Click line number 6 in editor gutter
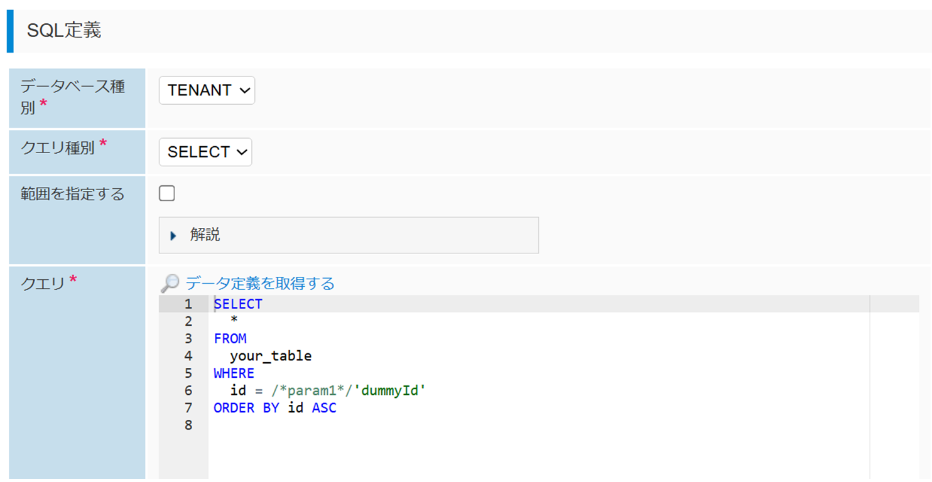932x482 pixels. pyautogui.click(x=188, y=390)
